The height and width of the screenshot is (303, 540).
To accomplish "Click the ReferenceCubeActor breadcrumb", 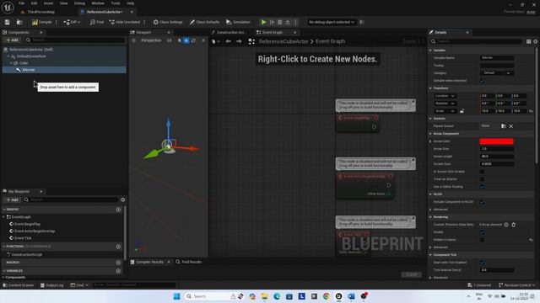I will click(x=283, y=41).
